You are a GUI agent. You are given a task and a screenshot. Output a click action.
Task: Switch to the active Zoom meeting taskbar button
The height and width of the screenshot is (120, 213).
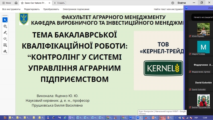click(139, 118)
